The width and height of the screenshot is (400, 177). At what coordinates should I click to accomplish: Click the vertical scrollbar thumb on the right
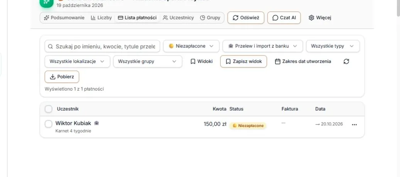[398, 8]
